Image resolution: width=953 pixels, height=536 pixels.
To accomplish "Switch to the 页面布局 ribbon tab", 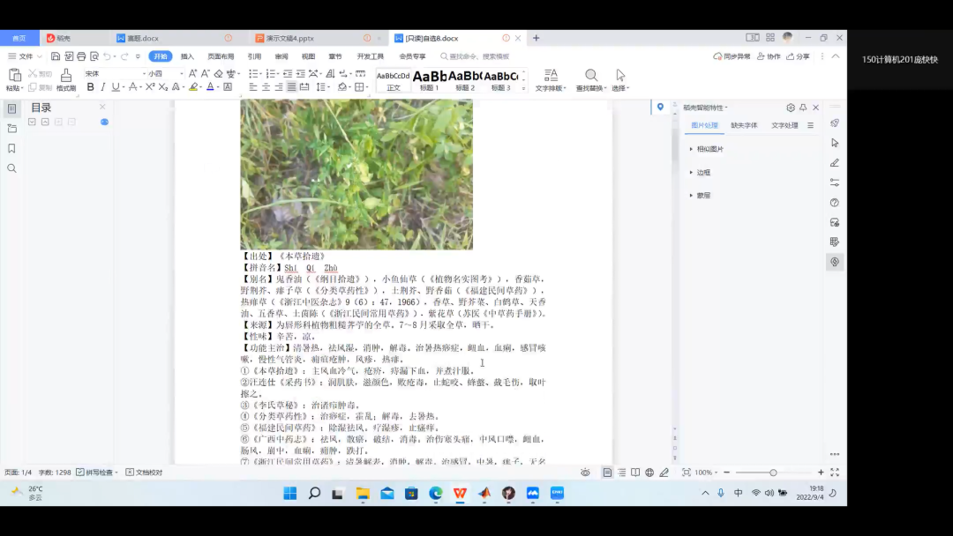I will coord(221,56).
